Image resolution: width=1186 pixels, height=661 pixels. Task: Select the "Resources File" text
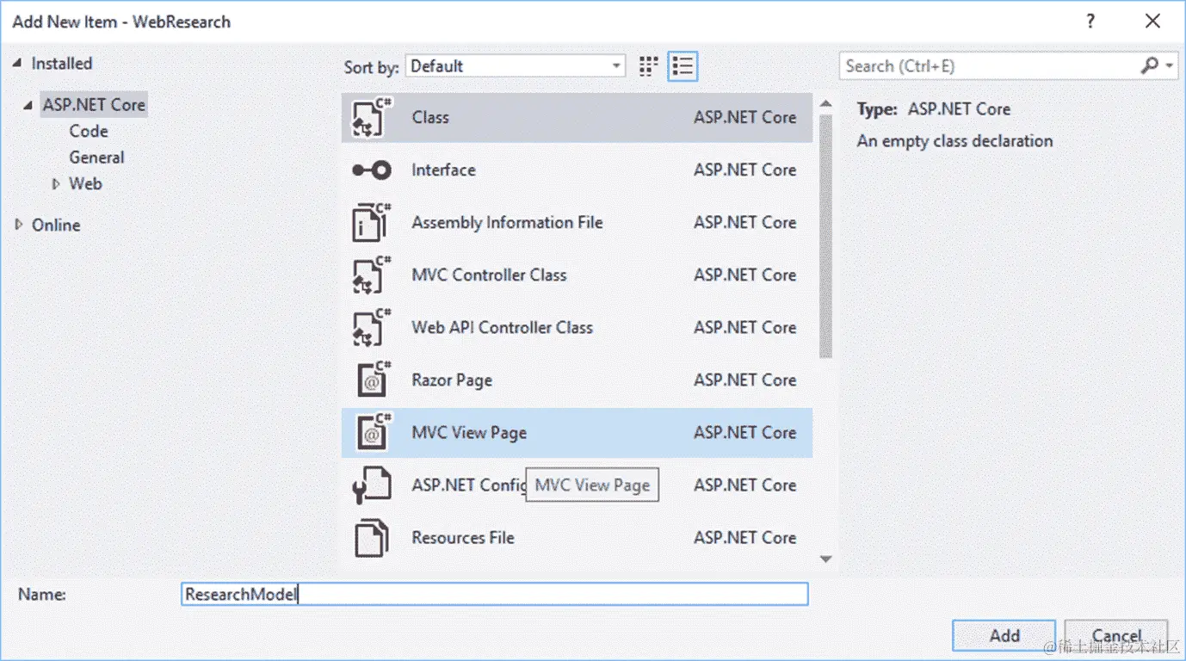(463, 537)
